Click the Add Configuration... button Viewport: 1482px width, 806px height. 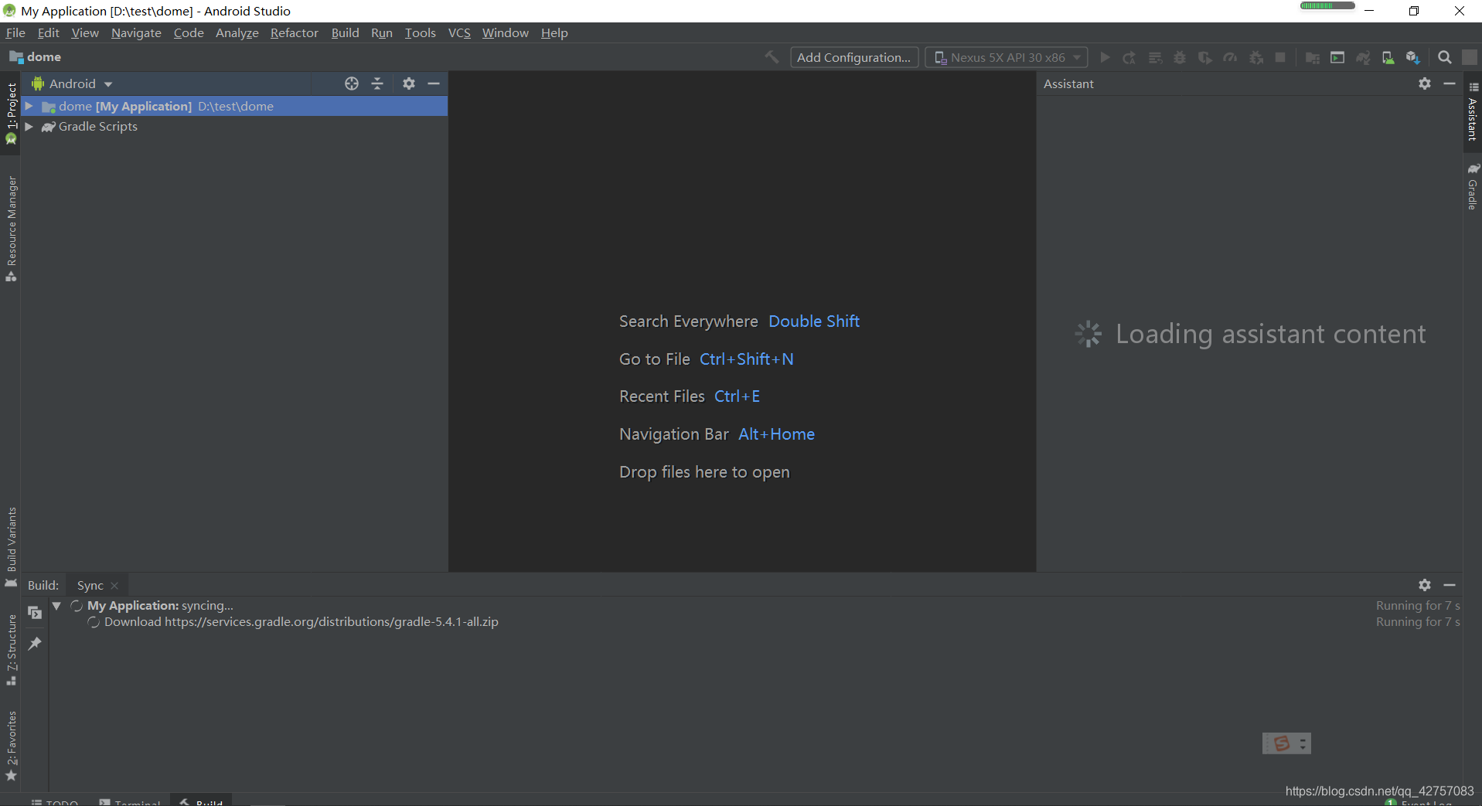pos(854,57)
